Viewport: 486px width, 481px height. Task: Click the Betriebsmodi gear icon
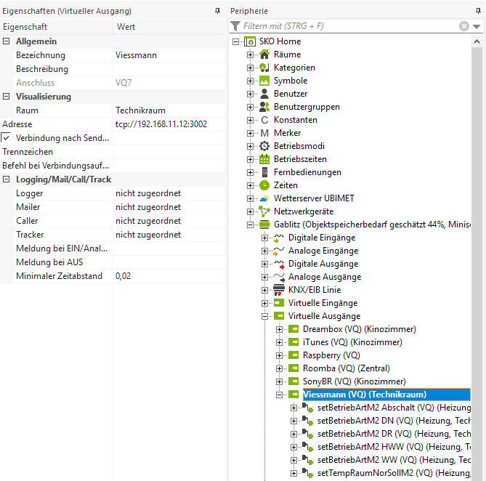pos(264,146)
